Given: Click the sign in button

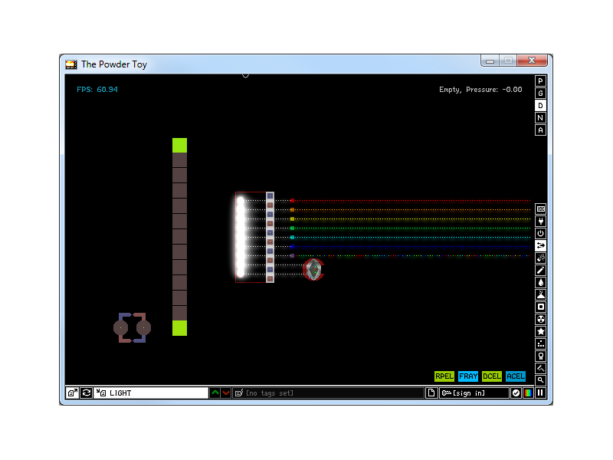Looking at the screenshot, I should pyautogui.click(x=474, y=393).
